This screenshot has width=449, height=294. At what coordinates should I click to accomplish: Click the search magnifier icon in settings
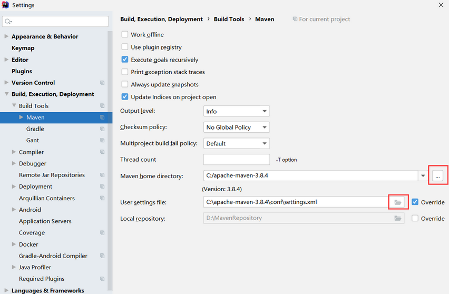tap(8, 22)
